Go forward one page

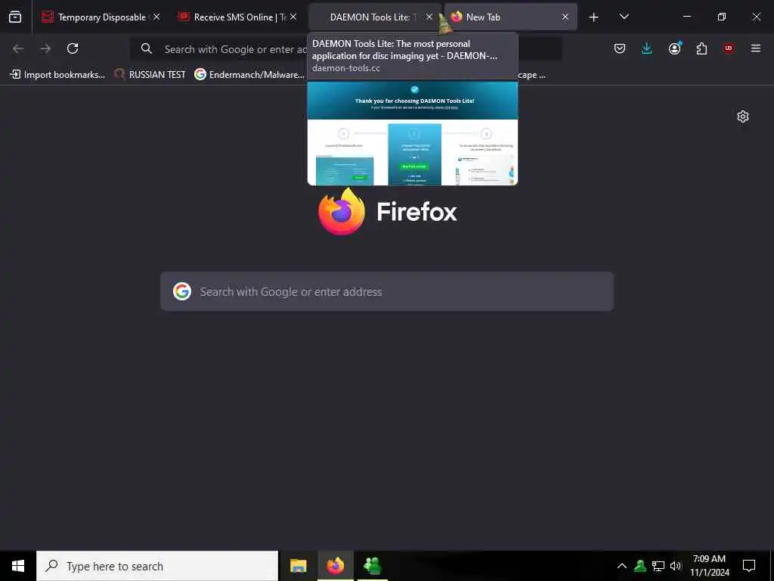[45, 48]
